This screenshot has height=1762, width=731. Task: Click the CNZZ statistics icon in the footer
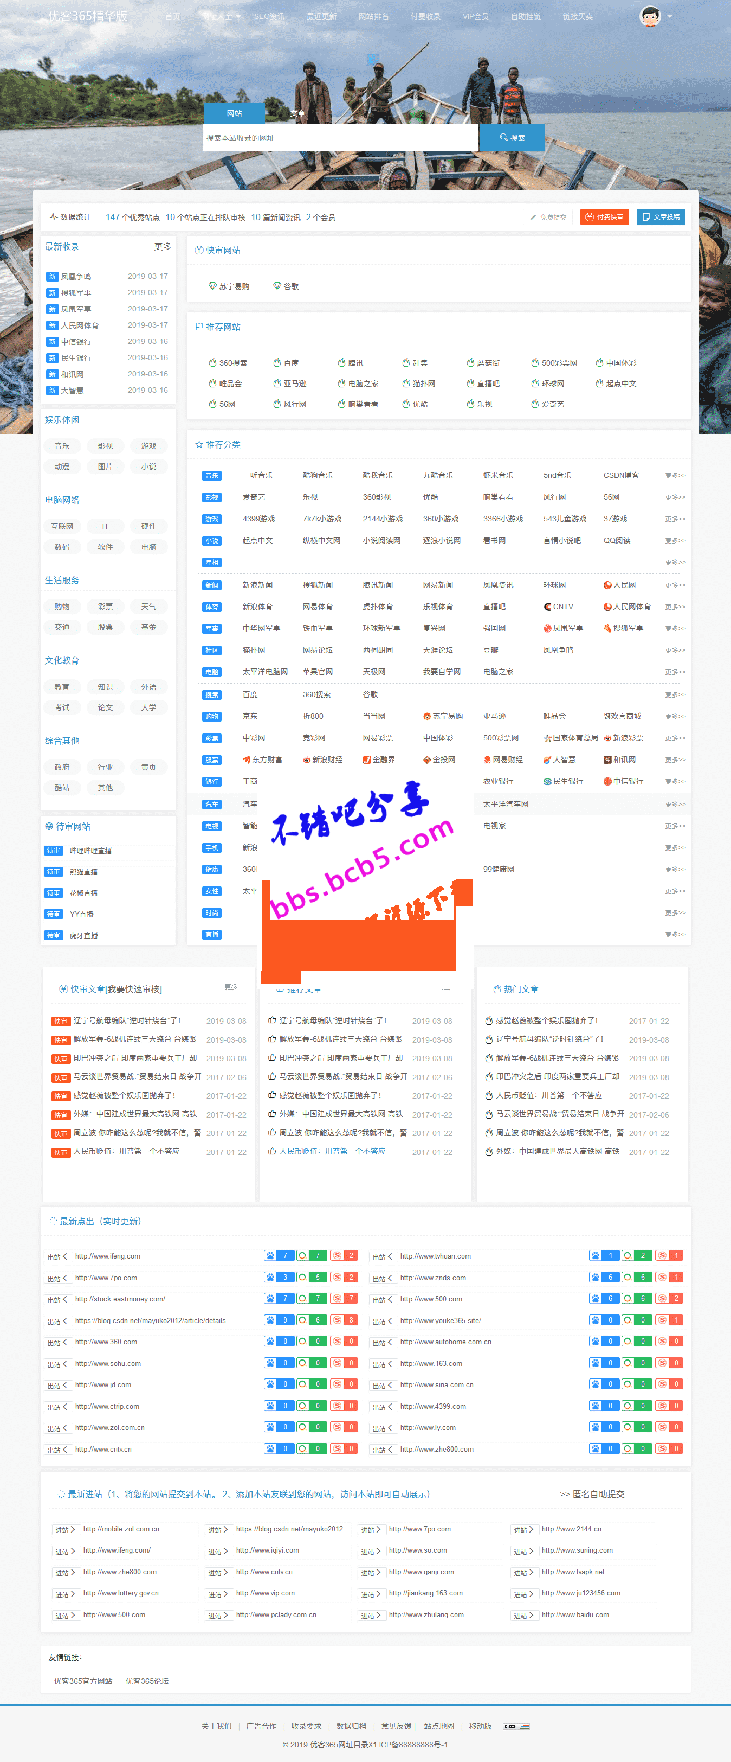click(516, 1726)
